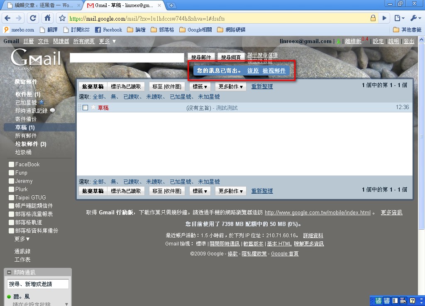
Task: Click the 檢視郵件 link
Action: pos(274,70)
